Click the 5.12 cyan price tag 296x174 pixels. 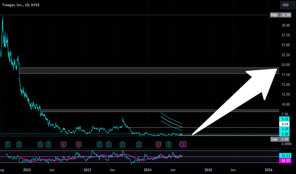[284, 119]
